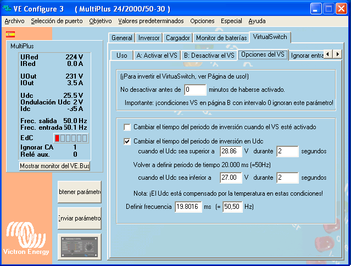The image size is (351, 266).
Task: Open the Objetivo menu
Action: pyautogui.click(x=101, y=21)
